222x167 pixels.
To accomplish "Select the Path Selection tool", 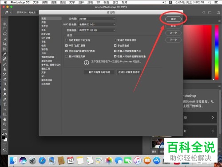I will [x=4, y=109].
